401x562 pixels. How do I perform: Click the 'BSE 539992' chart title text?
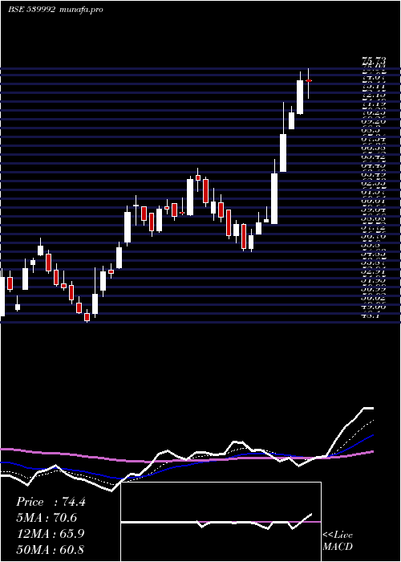31,10
